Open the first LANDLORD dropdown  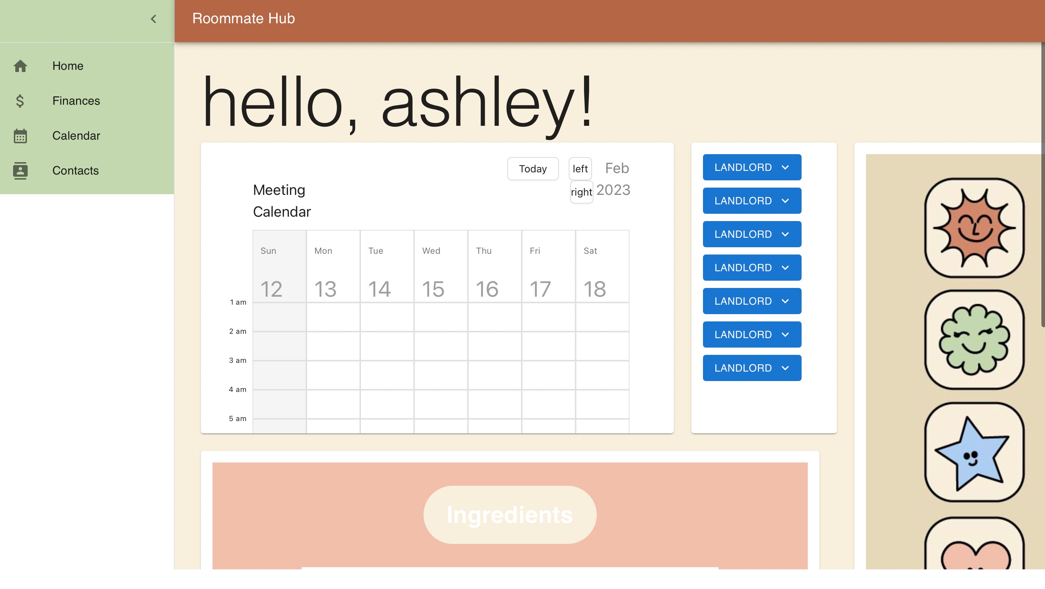pyautogui.click(x=751, y=167)
